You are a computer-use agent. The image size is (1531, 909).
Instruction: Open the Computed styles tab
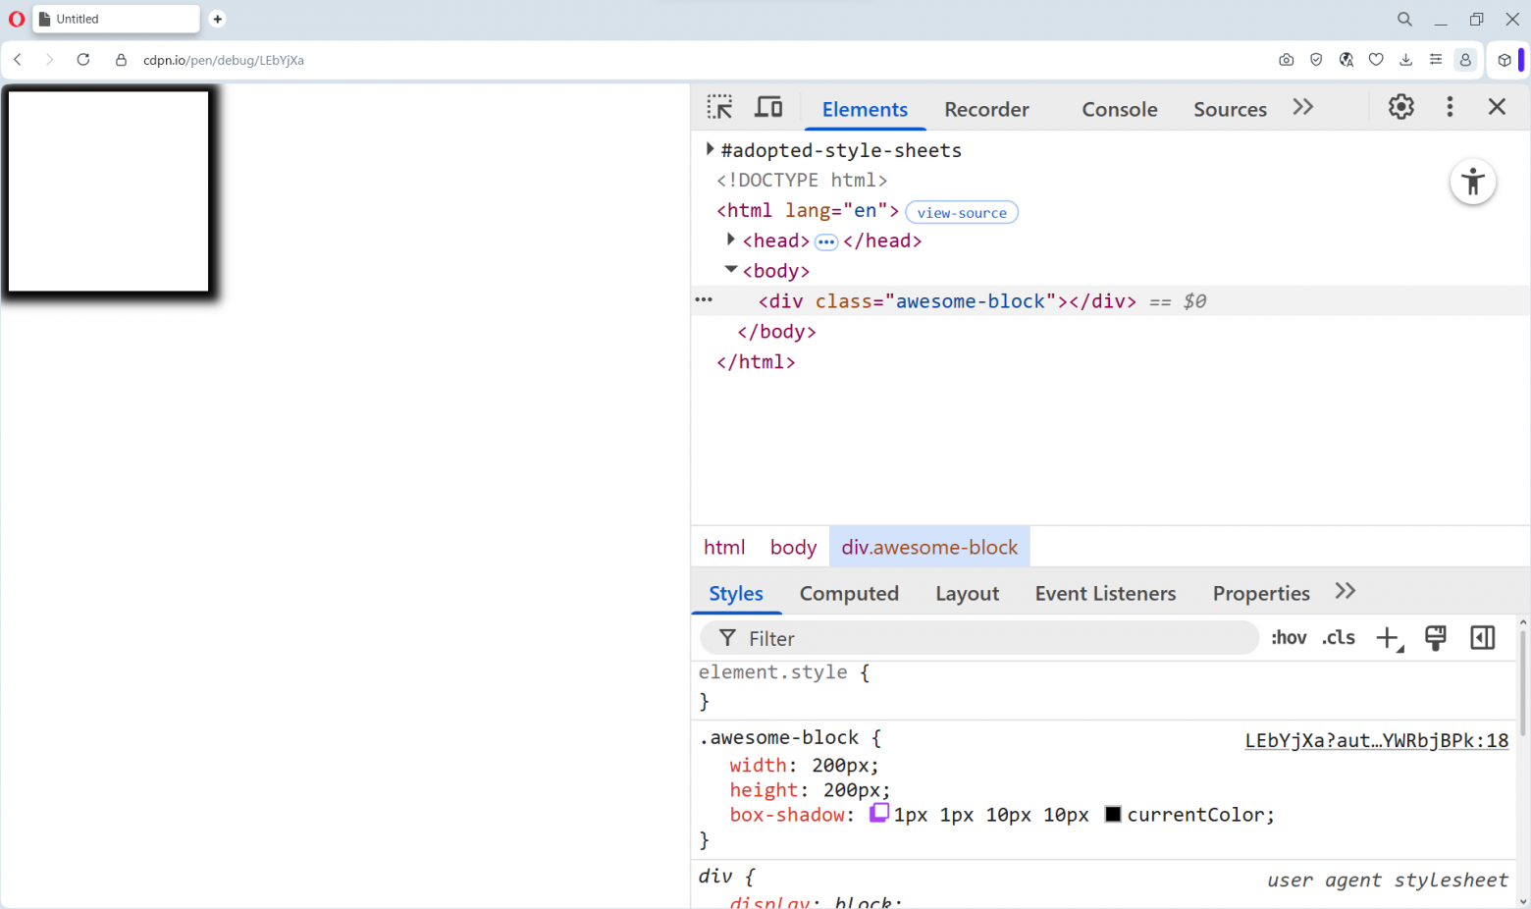tap(849, 593)
